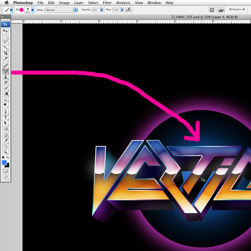Click the Flow percentage field

(x=116, y=10)
